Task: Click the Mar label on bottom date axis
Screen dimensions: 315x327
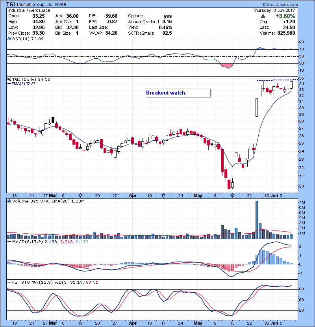Action: coord(53,323)
